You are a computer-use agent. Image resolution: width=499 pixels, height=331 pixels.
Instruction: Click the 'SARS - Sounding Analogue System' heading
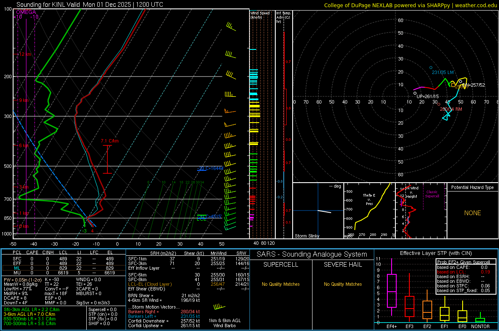click(x=312, y=254)
